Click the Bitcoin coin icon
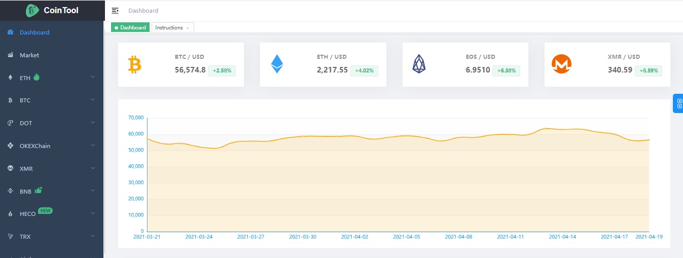Viewport: 683px width, 258px height. tap(134, 64)
